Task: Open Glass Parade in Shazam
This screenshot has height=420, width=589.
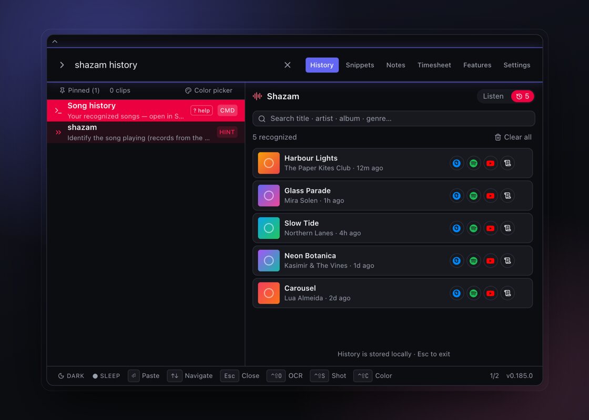Action: pos(456,196)
